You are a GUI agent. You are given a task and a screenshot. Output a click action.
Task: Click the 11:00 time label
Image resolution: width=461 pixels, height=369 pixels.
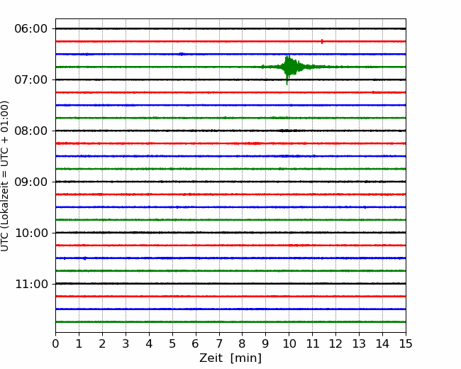(31, 285)
